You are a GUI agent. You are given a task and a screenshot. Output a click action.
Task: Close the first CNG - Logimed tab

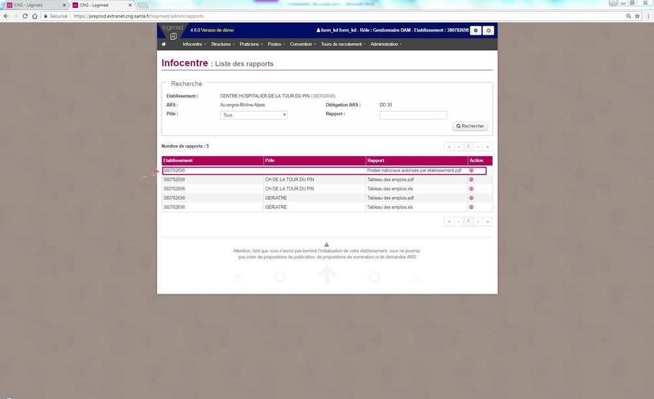point(64,5)
